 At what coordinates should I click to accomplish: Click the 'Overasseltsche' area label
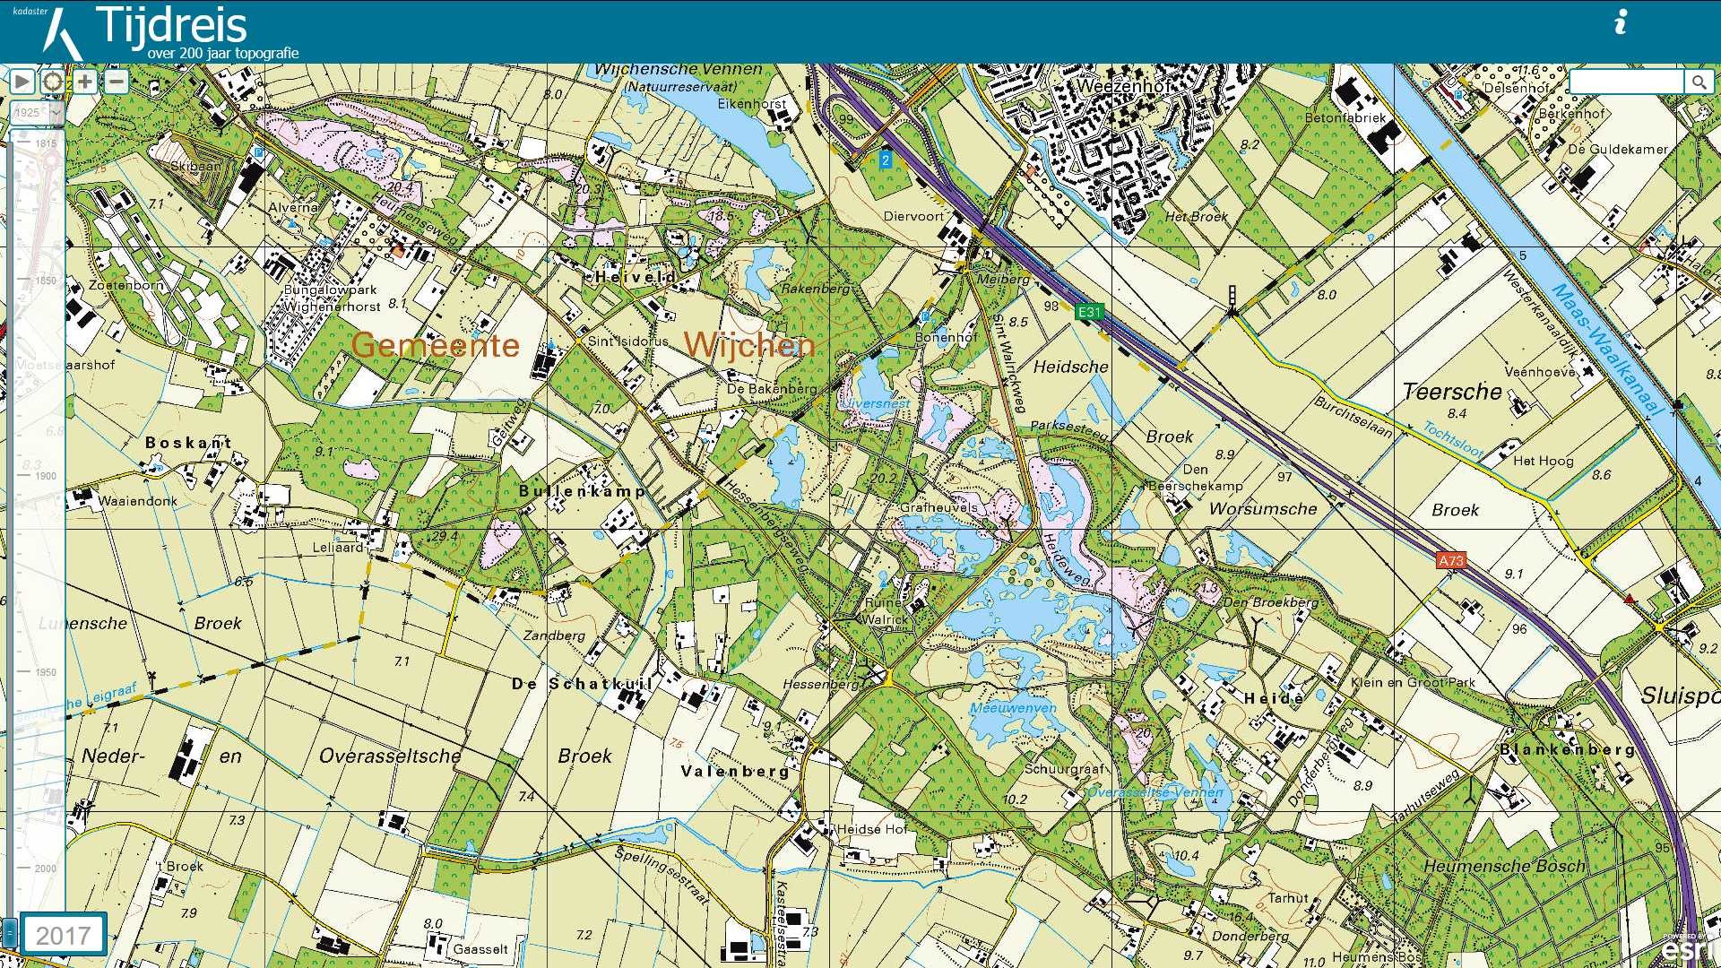tap(390, 756)
